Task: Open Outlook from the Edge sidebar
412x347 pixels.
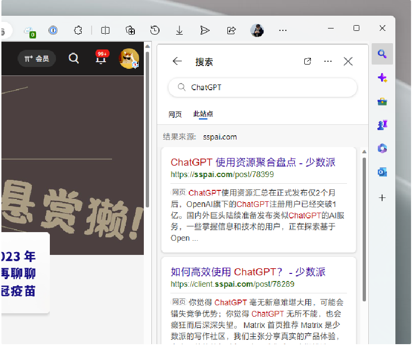Action: click(382, 172)
